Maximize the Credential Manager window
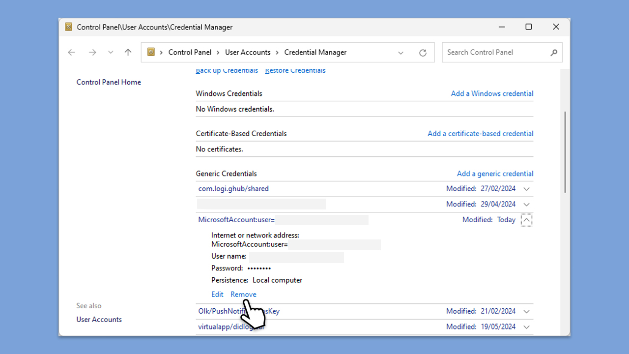The width and height of the screenshot is (629, 354). 529,27
